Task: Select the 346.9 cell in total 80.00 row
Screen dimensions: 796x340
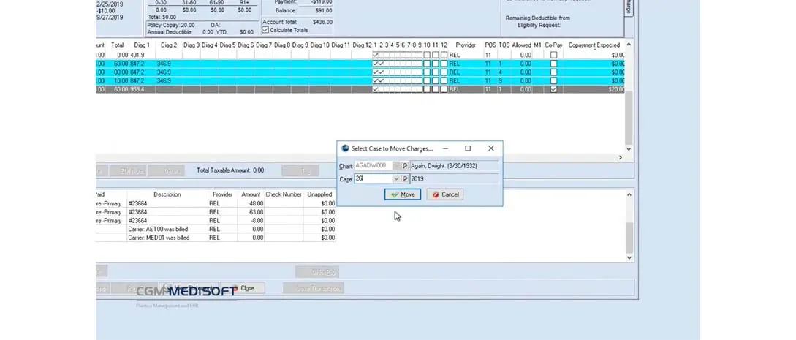Action: [169, 72]
